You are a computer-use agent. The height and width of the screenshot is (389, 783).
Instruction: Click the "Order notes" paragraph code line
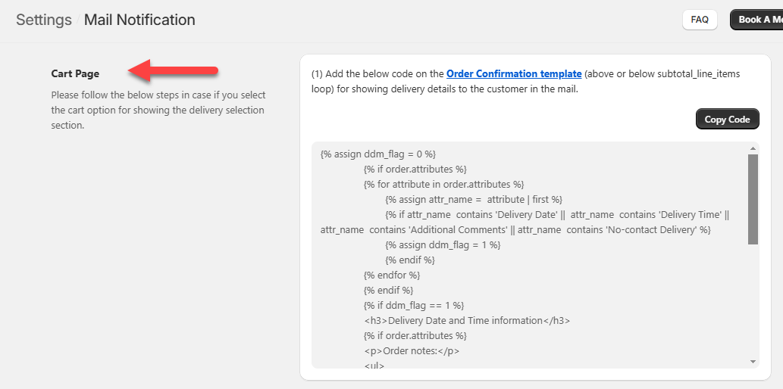click(x=412, y=350)
